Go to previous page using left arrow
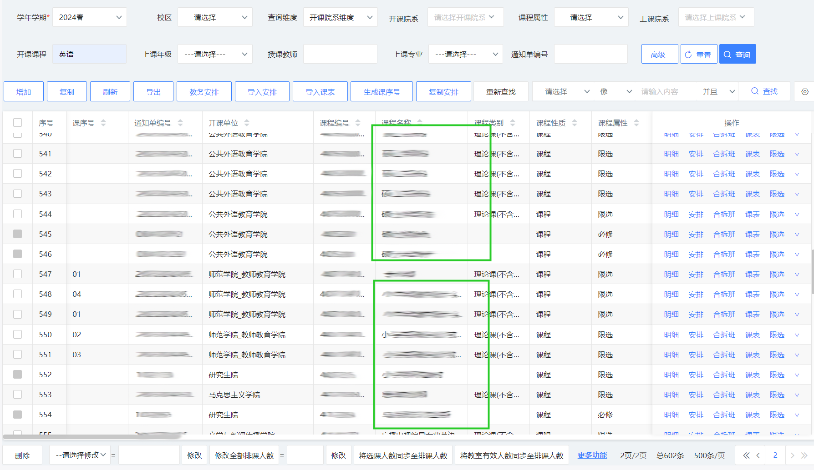Viewport: 814px width, 470px height. [x=758, y=455]
